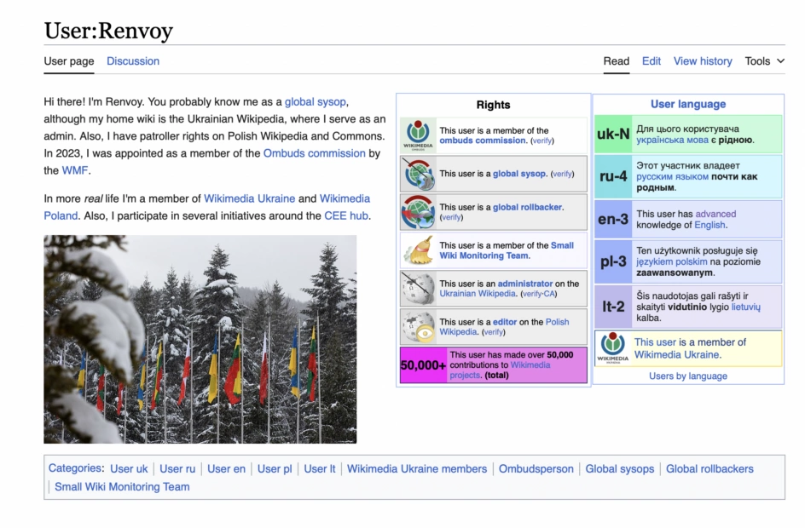Open the snowy flags photo thumbnail
The image size is (805, 528).
point(200,339)
